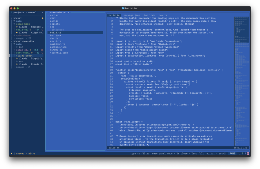Switch to the package.json editor tab
This screenshot has width=260, height=169.
132,15
